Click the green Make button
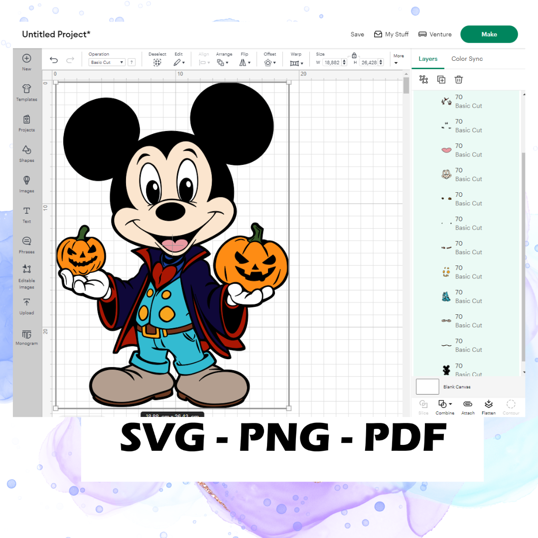The width and height of the screenshot is (538, 538). coord(489,34)
